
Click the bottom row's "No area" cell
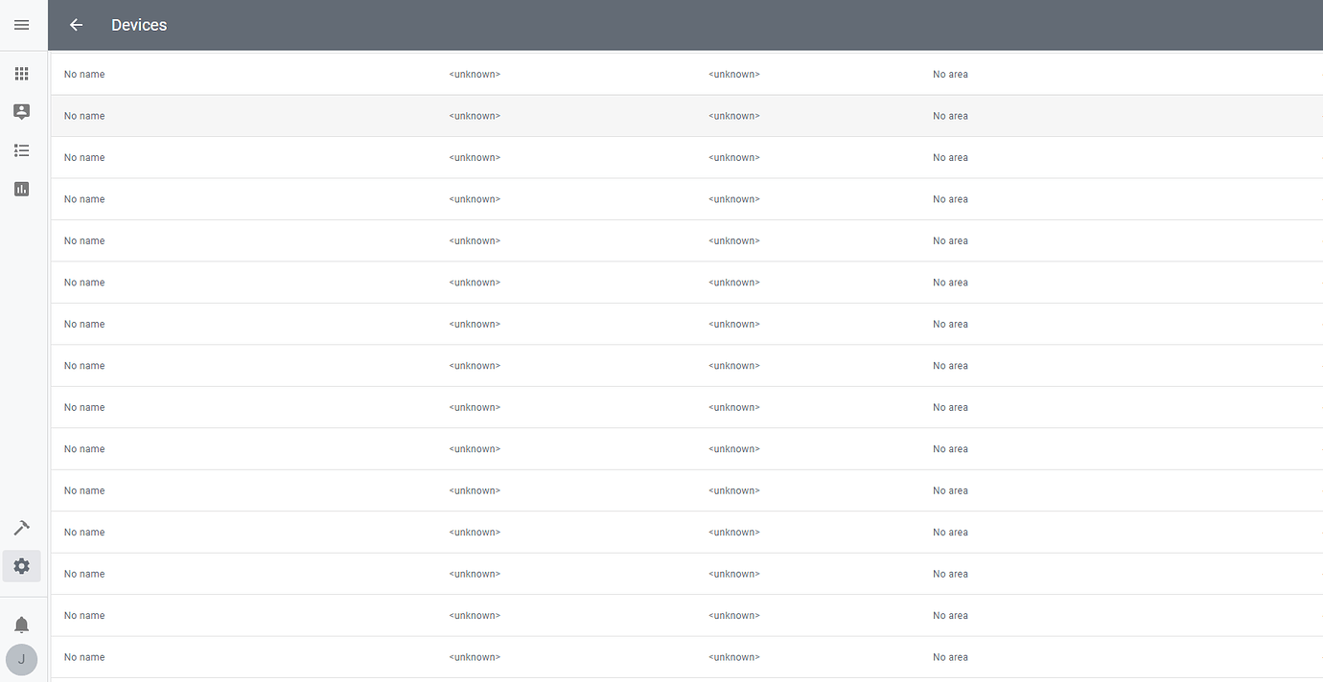(x=950, y=657)
